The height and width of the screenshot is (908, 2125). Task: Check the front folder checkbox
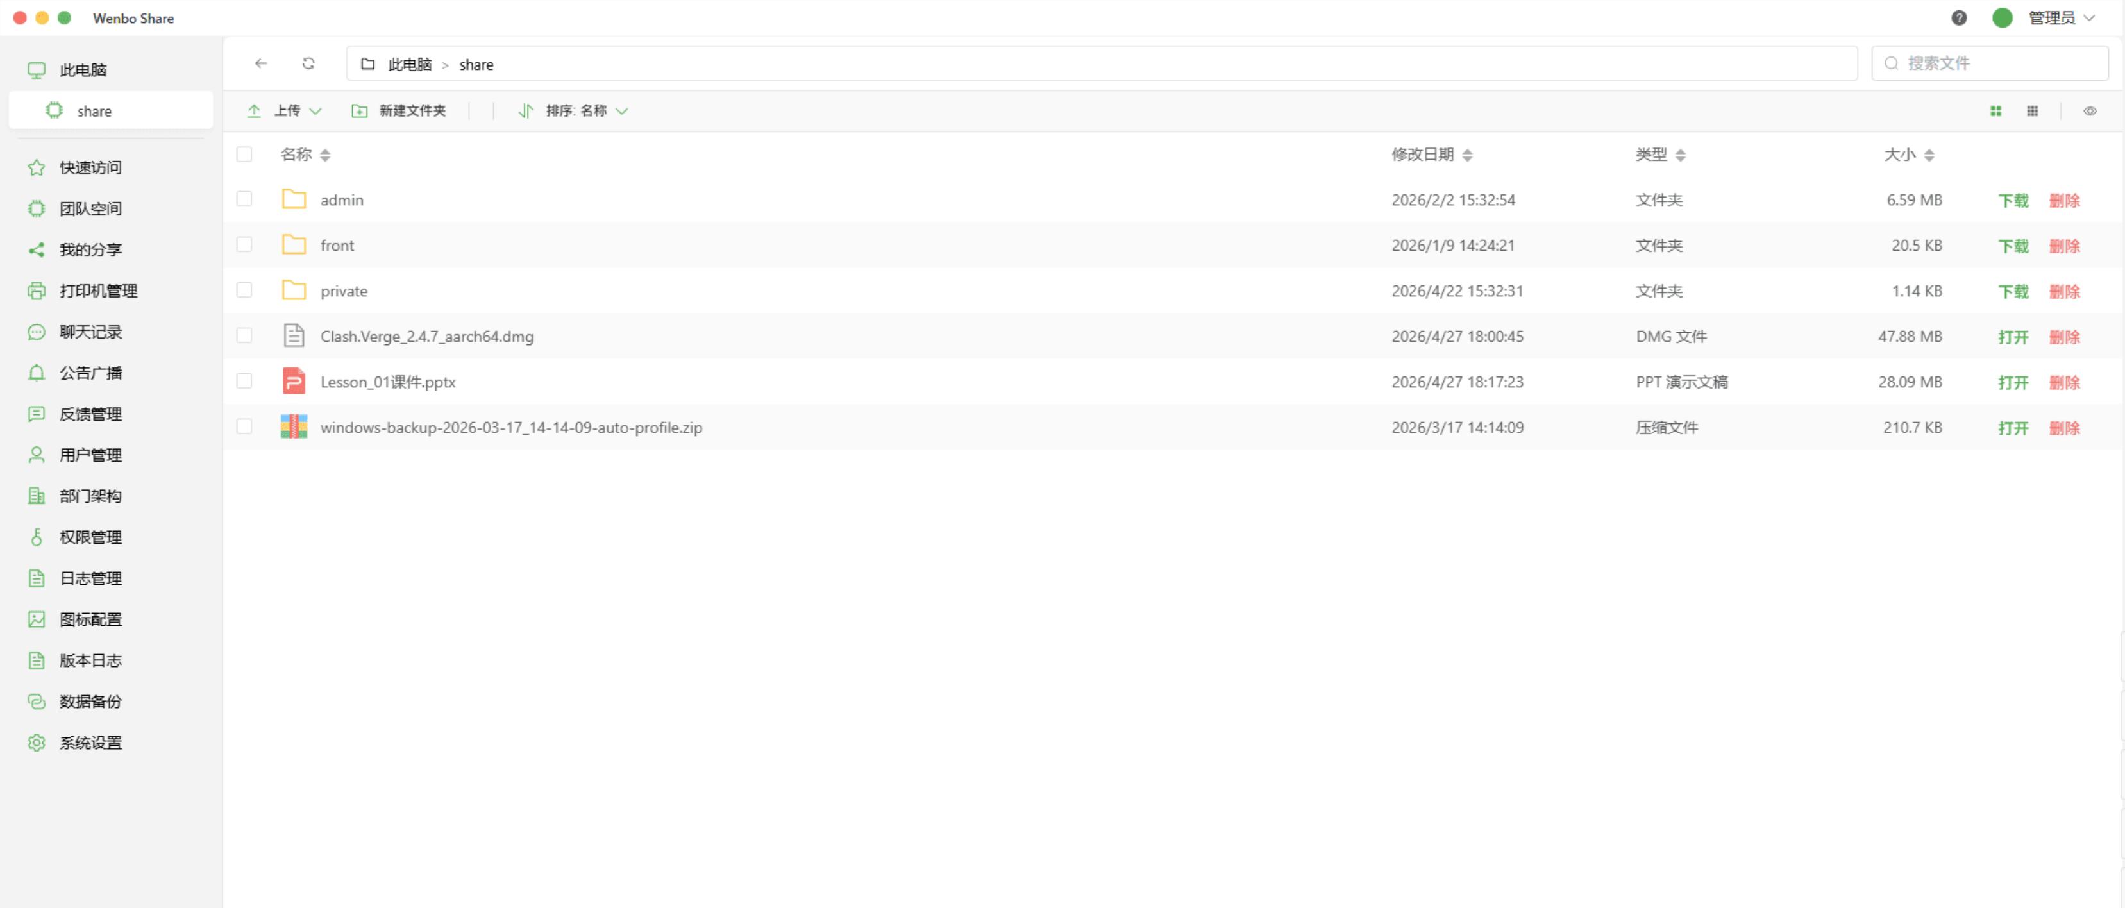point(244,244)
